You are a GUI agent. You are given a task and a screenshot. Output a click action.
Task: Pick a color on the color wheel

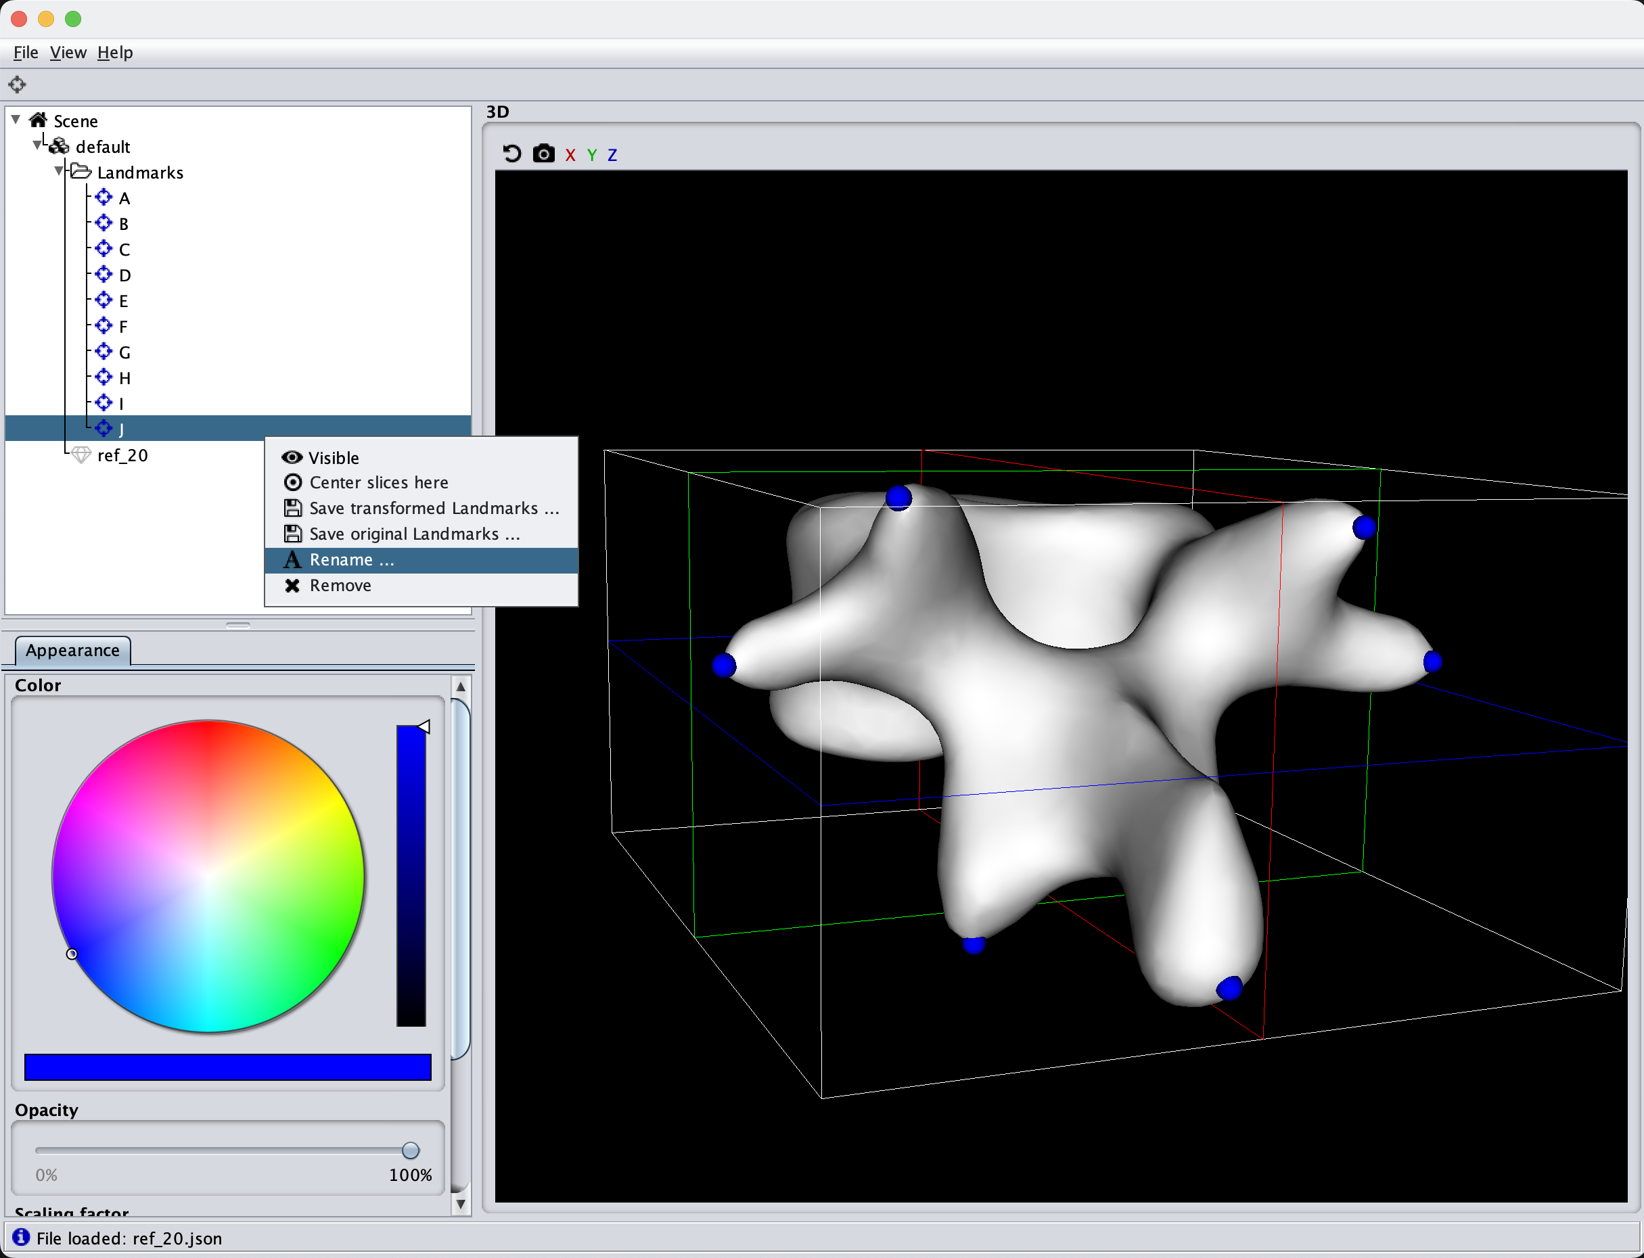point(208,875)
